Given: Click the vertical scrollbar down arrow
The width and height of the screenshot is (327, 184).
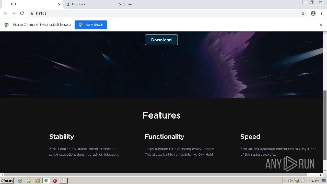Looking at the screenshot, I should [x=325, y=170].
